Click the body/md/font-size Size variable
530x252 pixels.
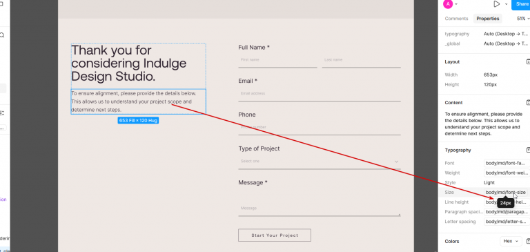pos(506,192)
